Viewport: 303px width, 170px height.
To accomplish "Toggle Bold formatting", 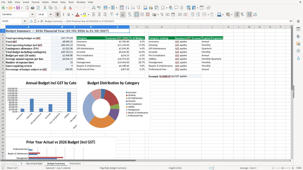I will coord(58,14).
